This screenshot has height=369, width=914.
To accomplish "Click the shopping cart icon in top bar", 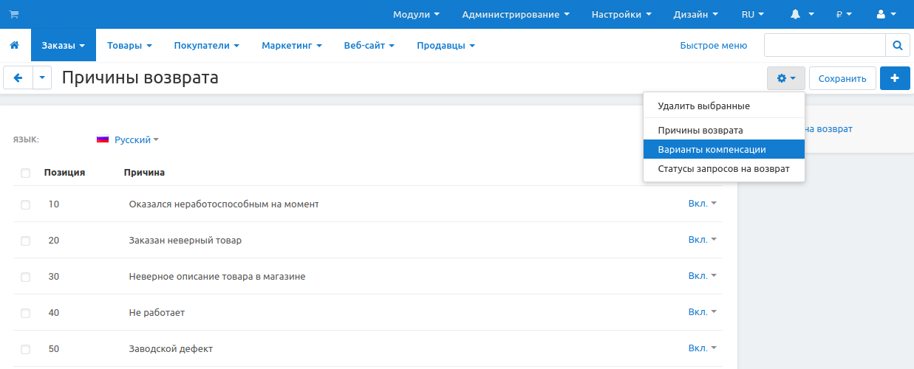I will pyautogui.click(x=13, y=14).
